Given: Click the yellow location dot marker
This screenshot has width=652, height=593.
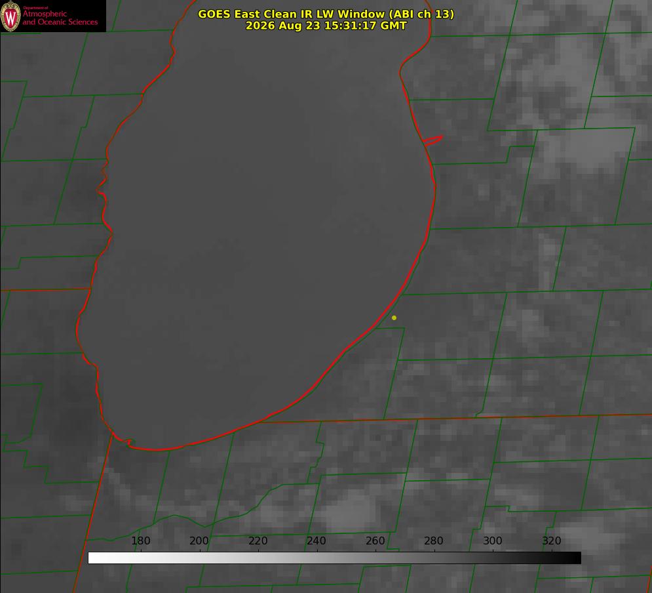Looking at the screenshot, I should pyautogui.click(x=394, y=317).
